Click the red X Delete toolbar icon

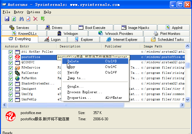pos(35,19)
